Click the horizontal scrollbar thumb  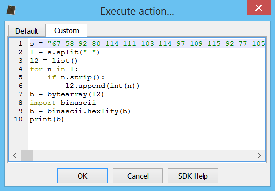pyautogui.click(x=27, y=155)
